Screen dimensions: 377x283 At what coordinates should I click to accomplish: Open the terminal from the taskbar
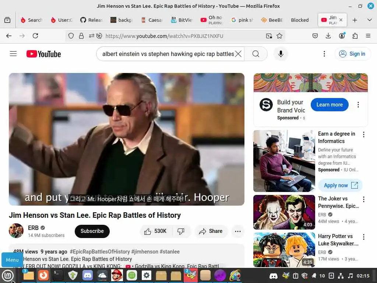58,275
